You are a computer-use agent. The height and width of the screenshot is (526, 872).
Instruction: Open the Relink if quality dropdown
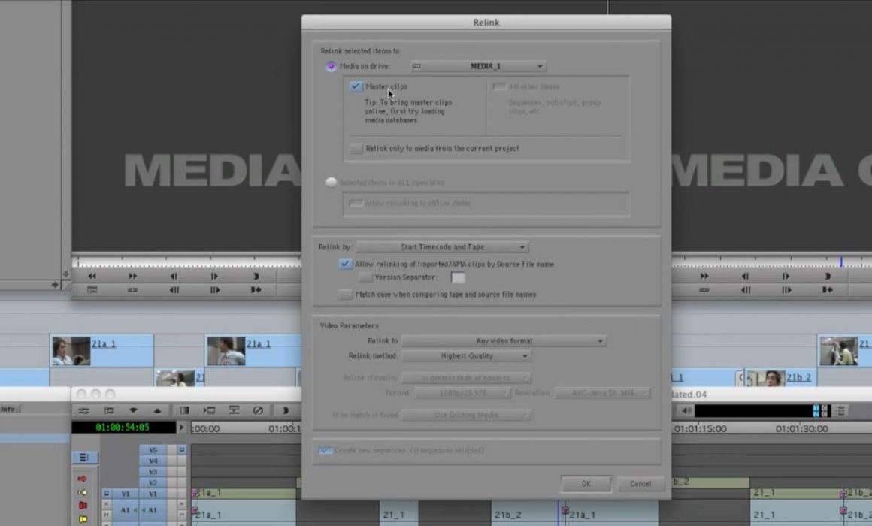pos(467,378)
